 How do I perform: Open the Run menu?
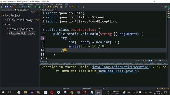(52, 4)
